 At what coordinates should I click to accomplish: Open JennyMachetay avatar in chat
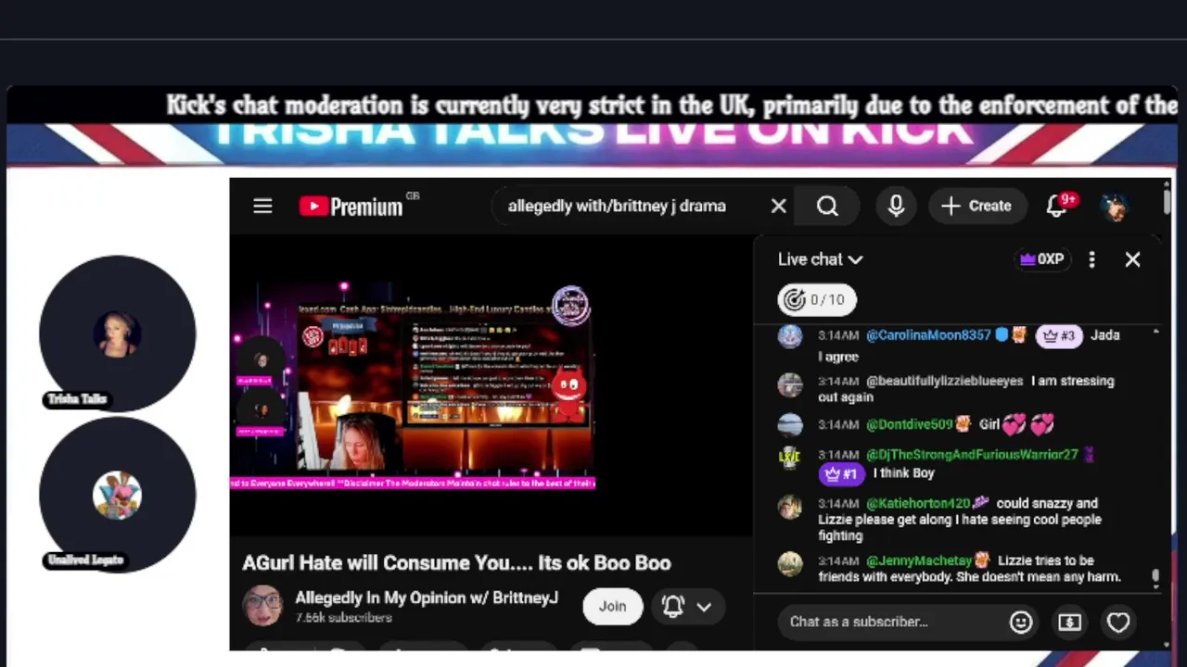[x=790, y=564]
